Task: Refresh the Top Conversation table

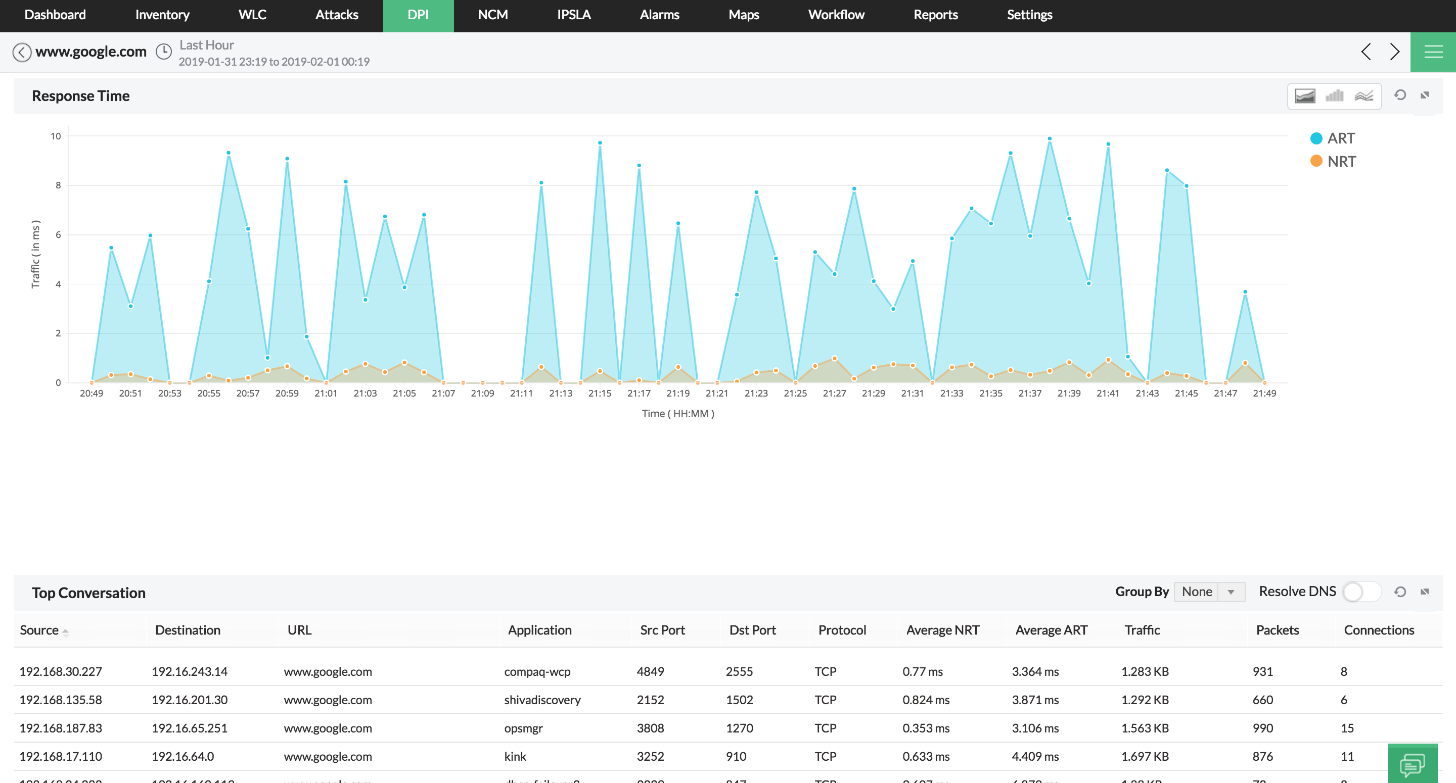Action: click(x=1399, y=592)
